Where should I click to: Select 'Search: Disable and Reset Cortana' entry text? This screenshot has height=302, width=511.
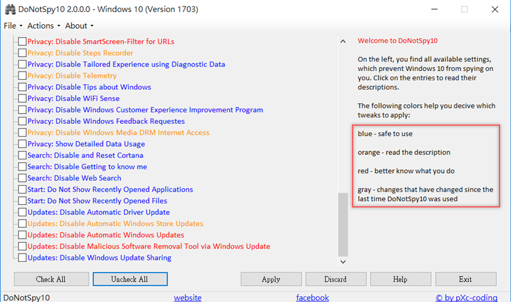(86, 155)
